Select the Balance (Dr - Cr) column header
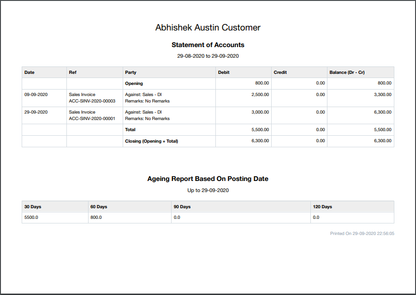416x295 pixels. tap(347, 72)
